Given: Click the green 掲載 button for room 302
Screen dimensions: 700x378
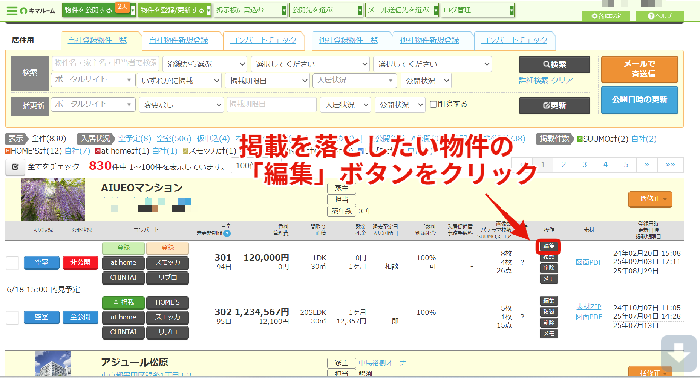Looking at the screenshot, I should tap(123, 302).
